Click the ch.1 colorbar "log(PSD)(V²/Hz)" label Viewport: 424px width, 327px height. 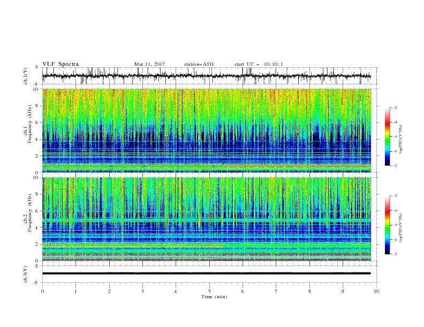coord(401,139)
